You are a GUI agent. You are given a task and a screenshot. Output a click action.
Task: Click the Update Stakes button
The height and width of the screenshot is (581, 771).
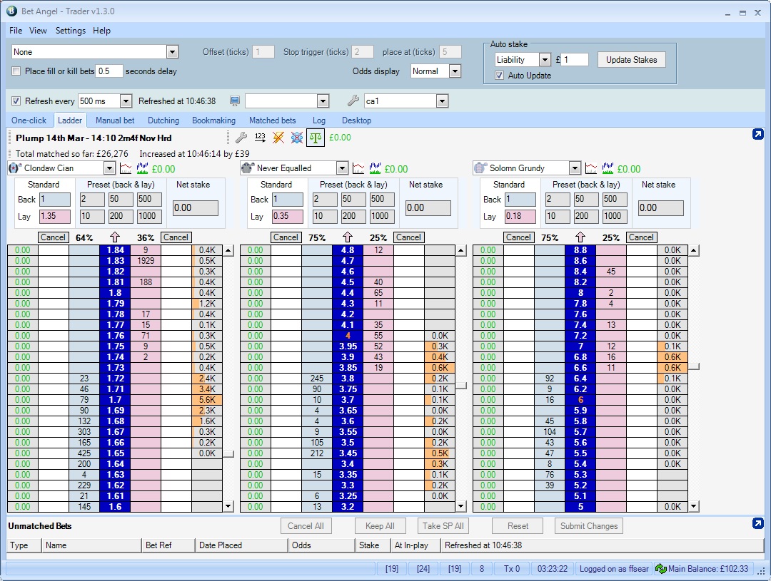coord(631,60)
